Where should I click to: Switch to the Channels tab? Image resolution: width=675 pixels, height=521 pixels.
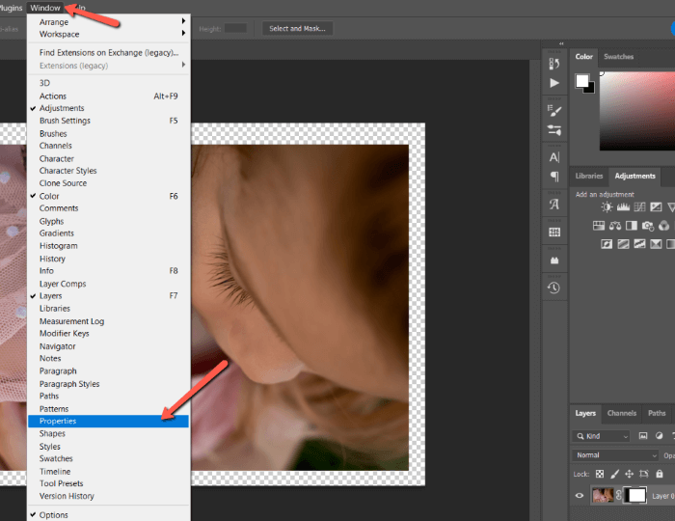tap(620, 413)
